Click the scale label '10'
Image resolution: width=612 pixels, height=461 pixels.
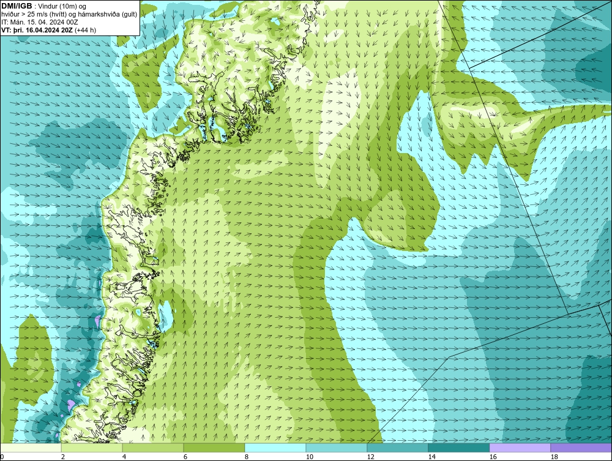310,457
